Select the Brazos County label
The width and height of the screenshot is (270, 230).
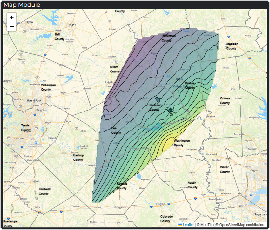pos(190,85)
